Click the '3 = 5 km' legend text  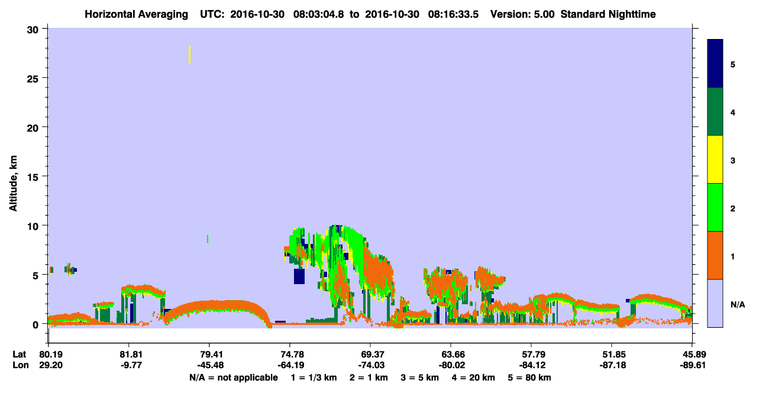click(x=420, y=377)
